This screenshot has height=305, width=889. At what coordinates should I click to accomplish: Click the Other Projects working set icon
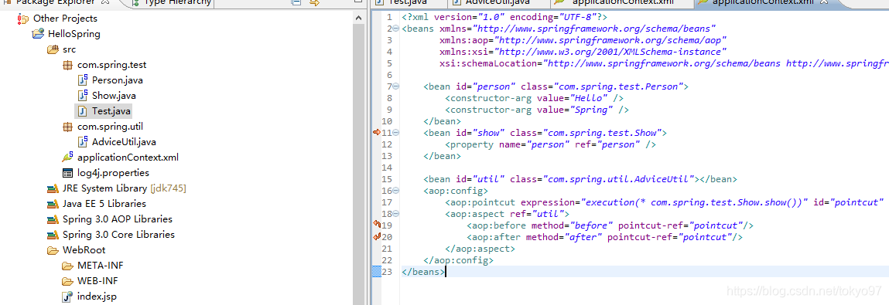pyautogui.click(x=23, y=19)
